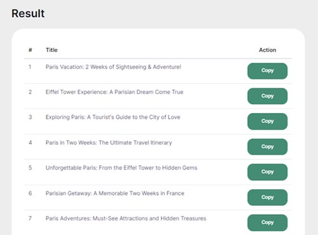The image size is (318, 235).
Task: Click the Action column header
Action: pos(268,50)
